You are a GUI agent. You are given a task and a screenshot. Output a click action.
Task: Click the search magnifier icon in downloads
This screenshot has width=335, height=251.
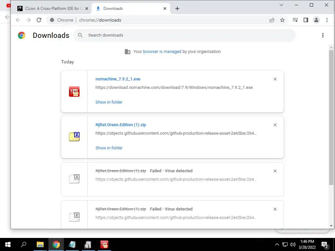(80, 35)
